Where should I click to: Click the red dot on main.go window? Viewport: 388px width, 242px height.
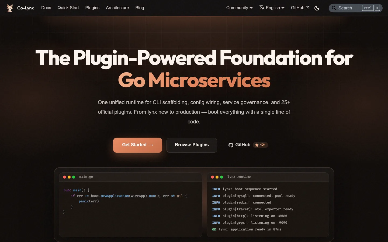click(65, 177)
